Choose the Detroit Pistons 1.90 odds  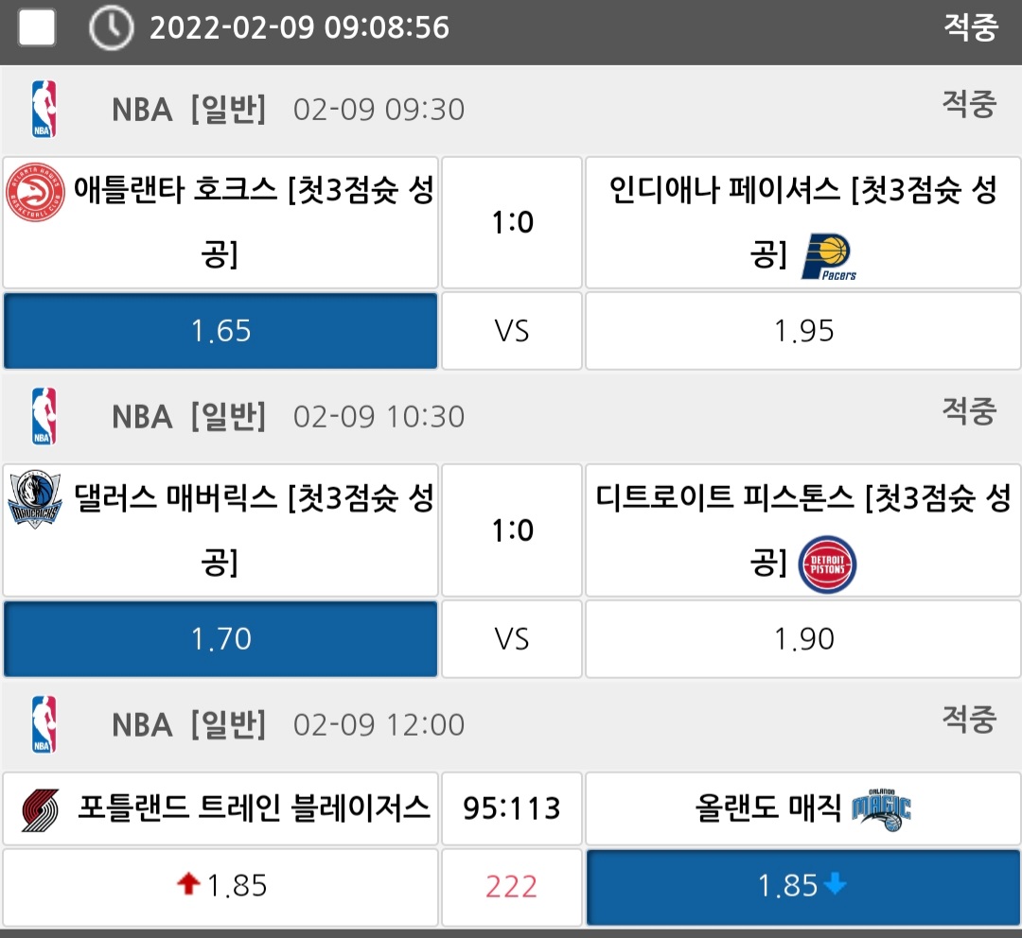pos(803,639)
